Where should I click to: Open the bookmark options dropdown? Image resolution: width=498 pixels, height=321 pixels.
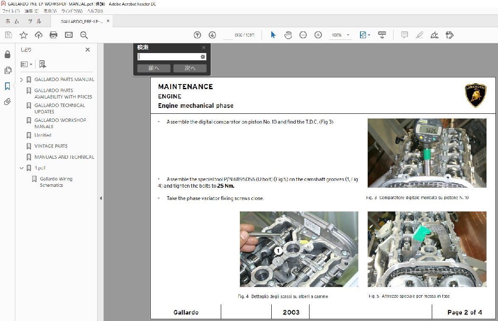click(26, 65)
